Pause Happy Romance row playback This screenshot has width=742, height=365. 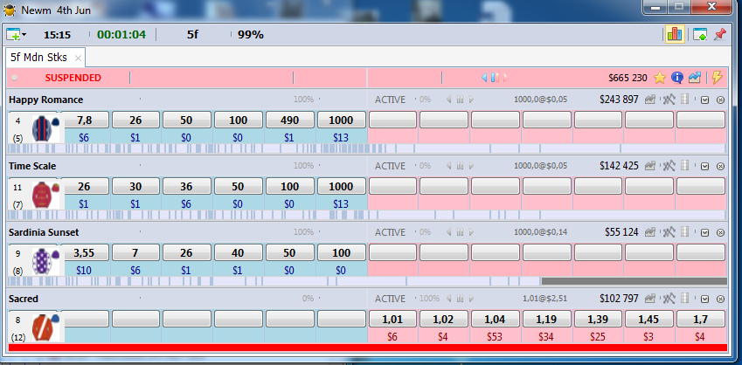point(460,100)
